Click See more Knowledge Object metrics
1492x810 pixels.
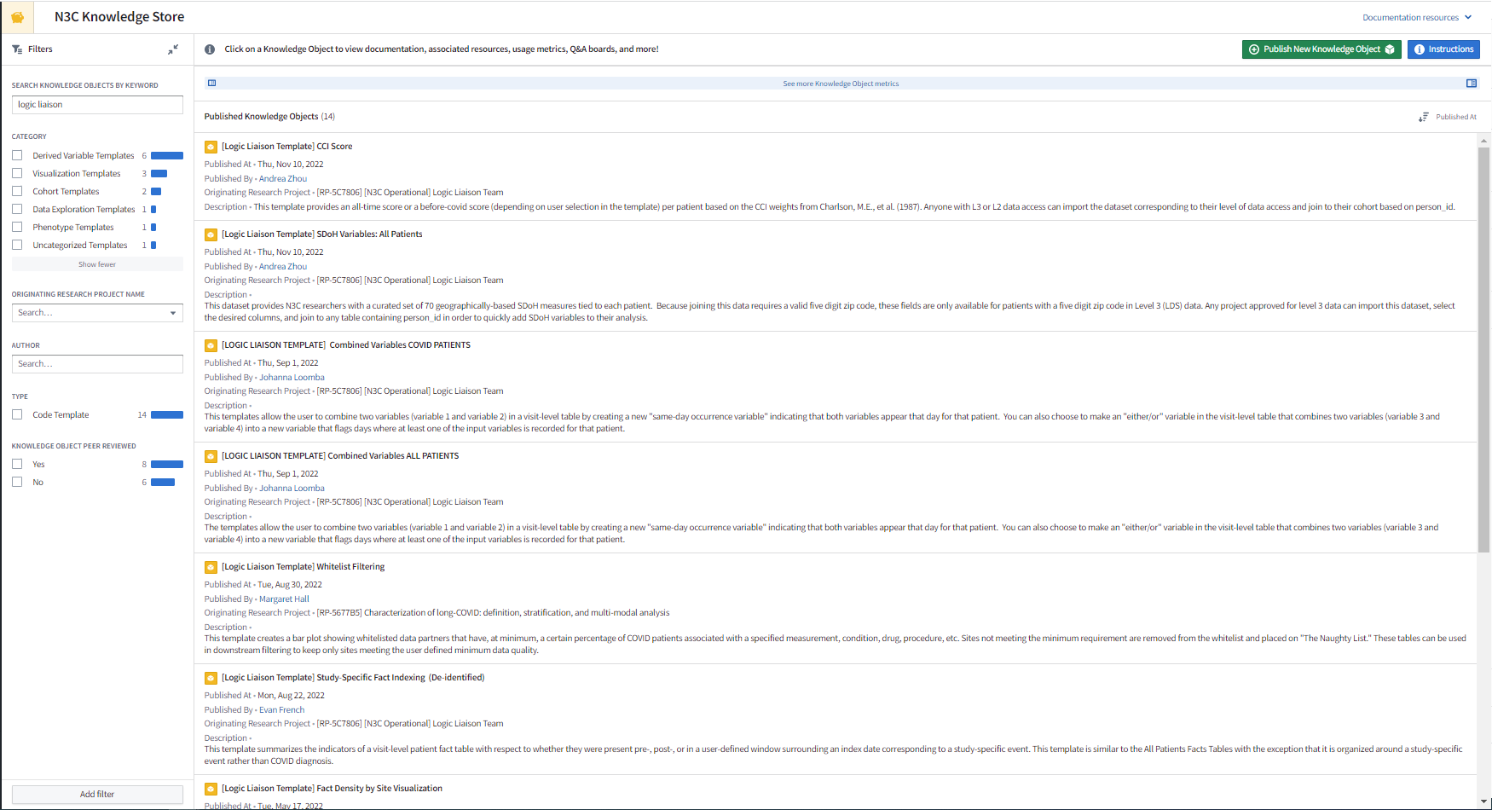[841, 84]
